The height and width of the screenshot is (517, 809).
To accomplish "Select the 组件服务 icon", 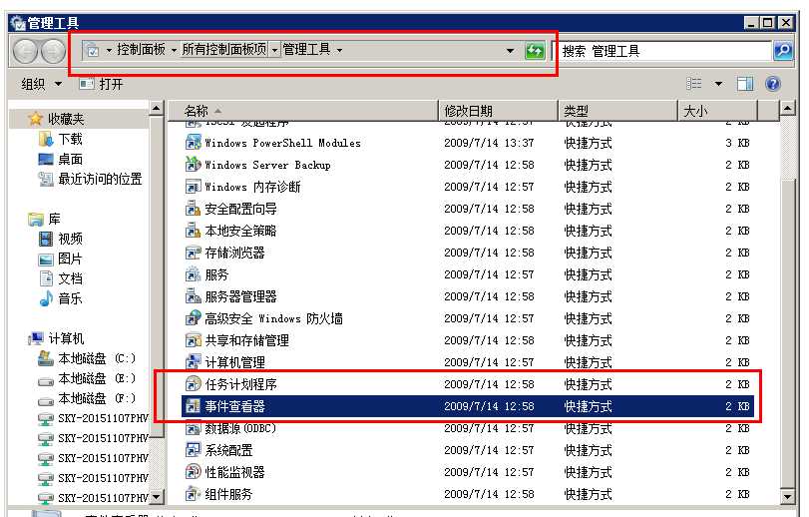I will point(193,494).
